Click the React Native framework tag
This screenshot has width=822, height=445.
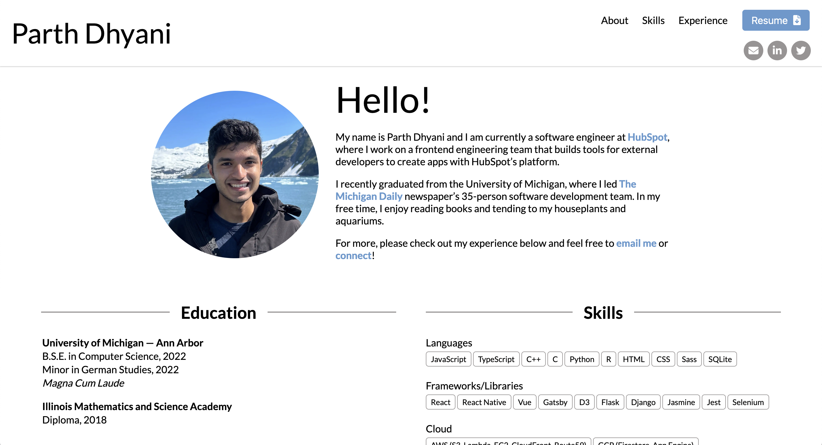coord(484,402)
